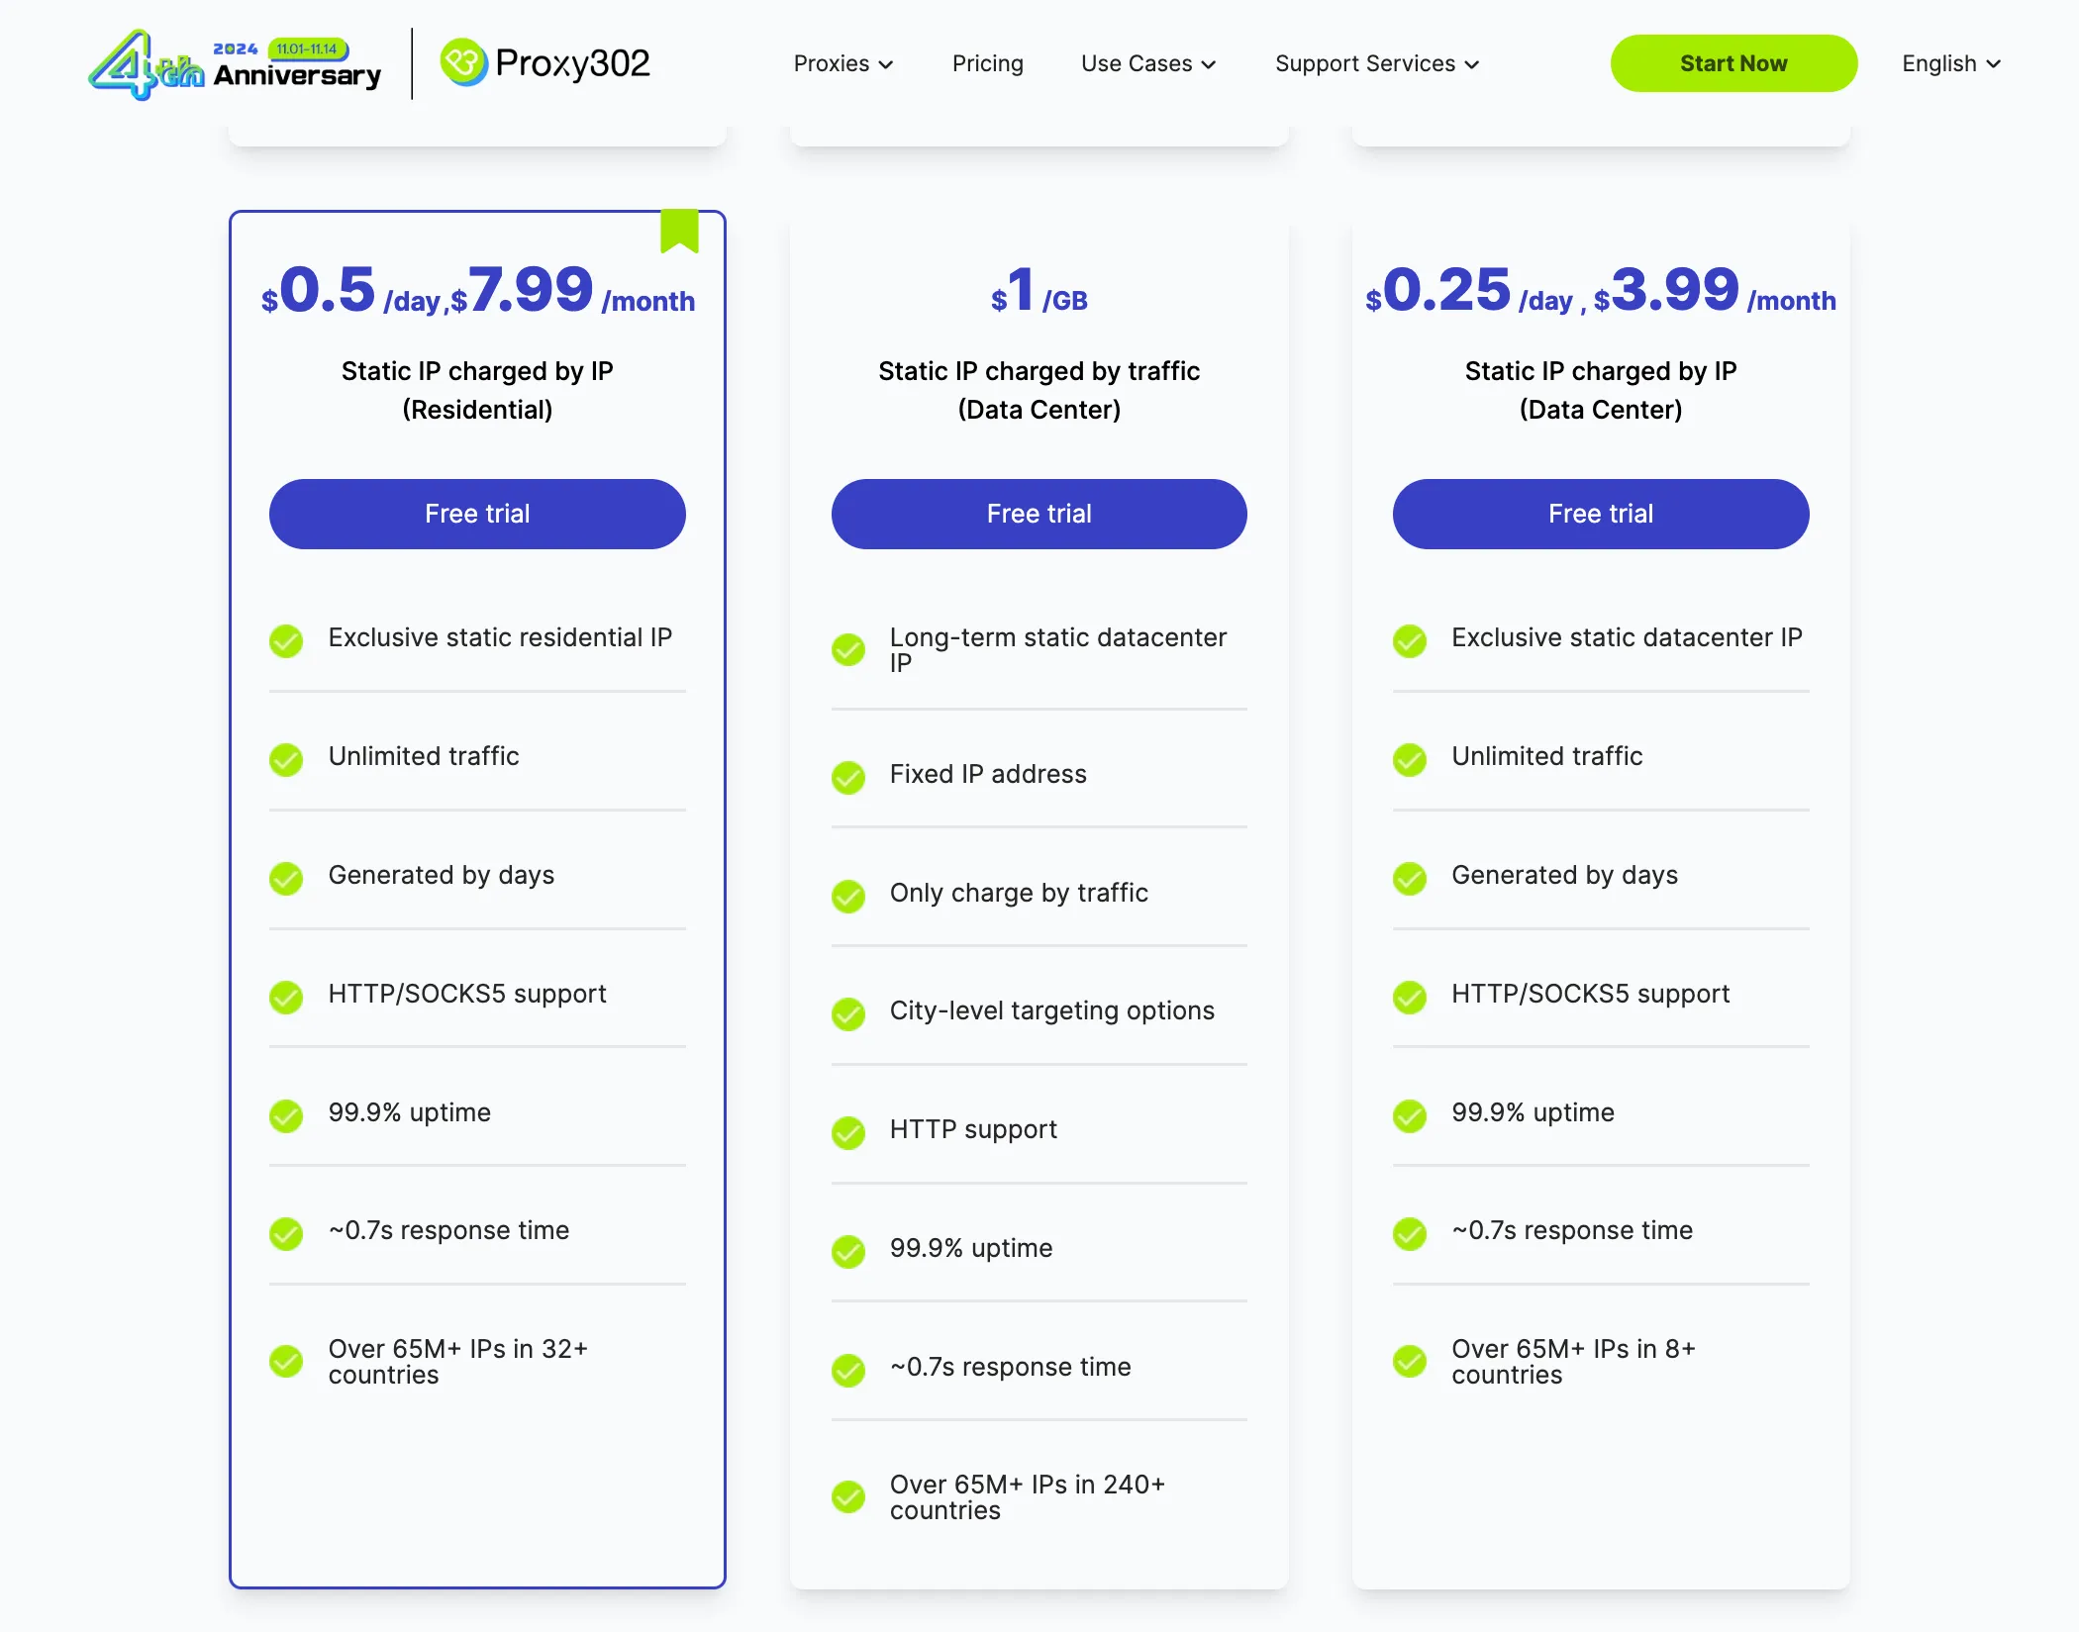Click 'Static IP charged by traffic (Data Center)' title
The height and width of the screenshot is (1632, 2079).
pyautogui.click(x=1039, y=390)
